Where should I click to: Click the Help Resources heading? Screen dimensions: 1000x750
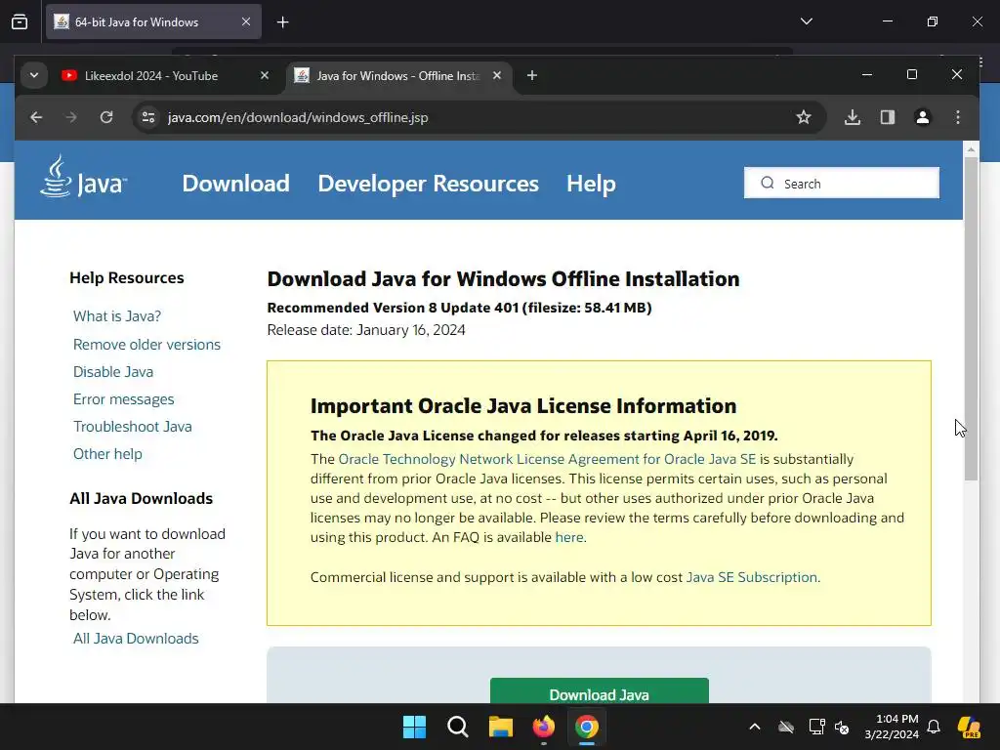coord(126,278)
